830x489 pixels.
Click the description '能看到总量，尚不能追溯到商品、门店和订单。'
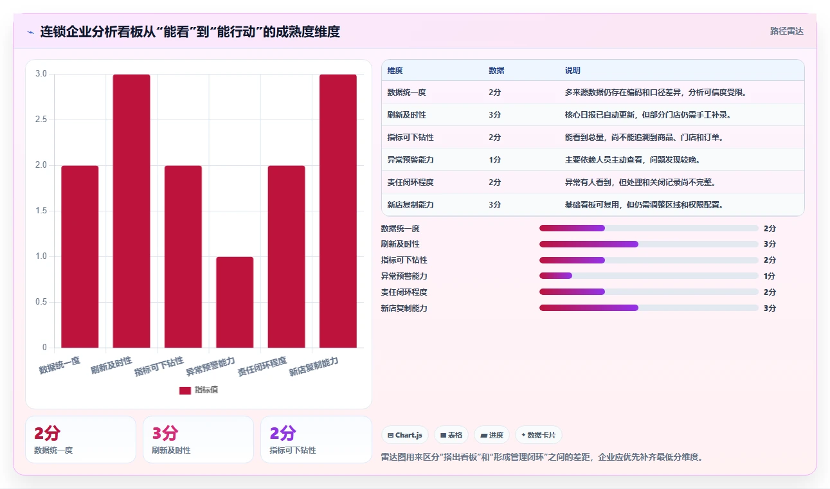[x=644, y=138]
